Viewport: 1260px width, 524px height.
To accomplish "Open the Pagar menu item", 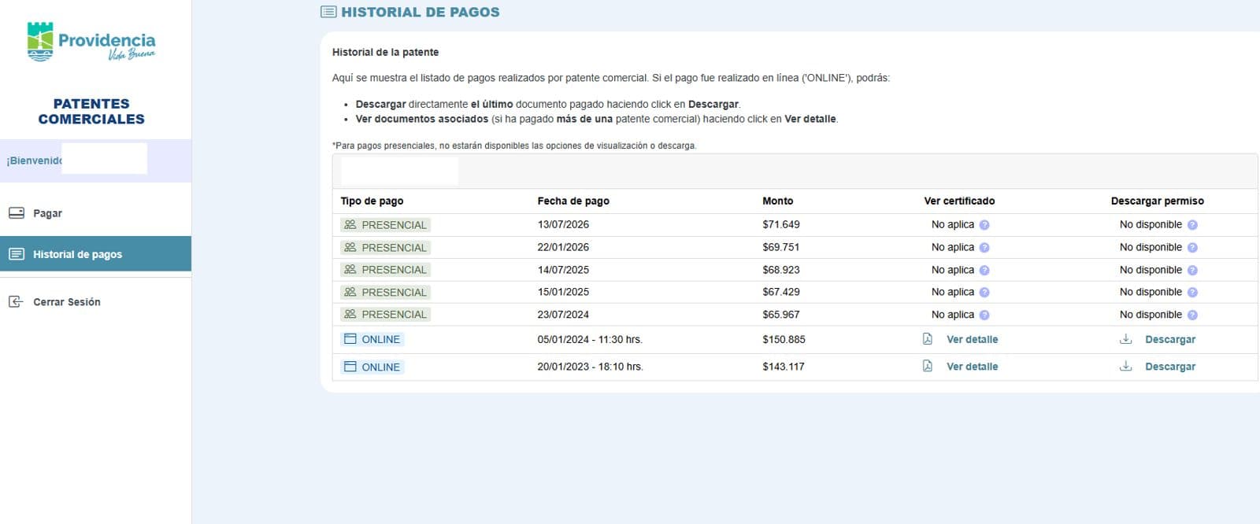I will [x=95, y=213].
